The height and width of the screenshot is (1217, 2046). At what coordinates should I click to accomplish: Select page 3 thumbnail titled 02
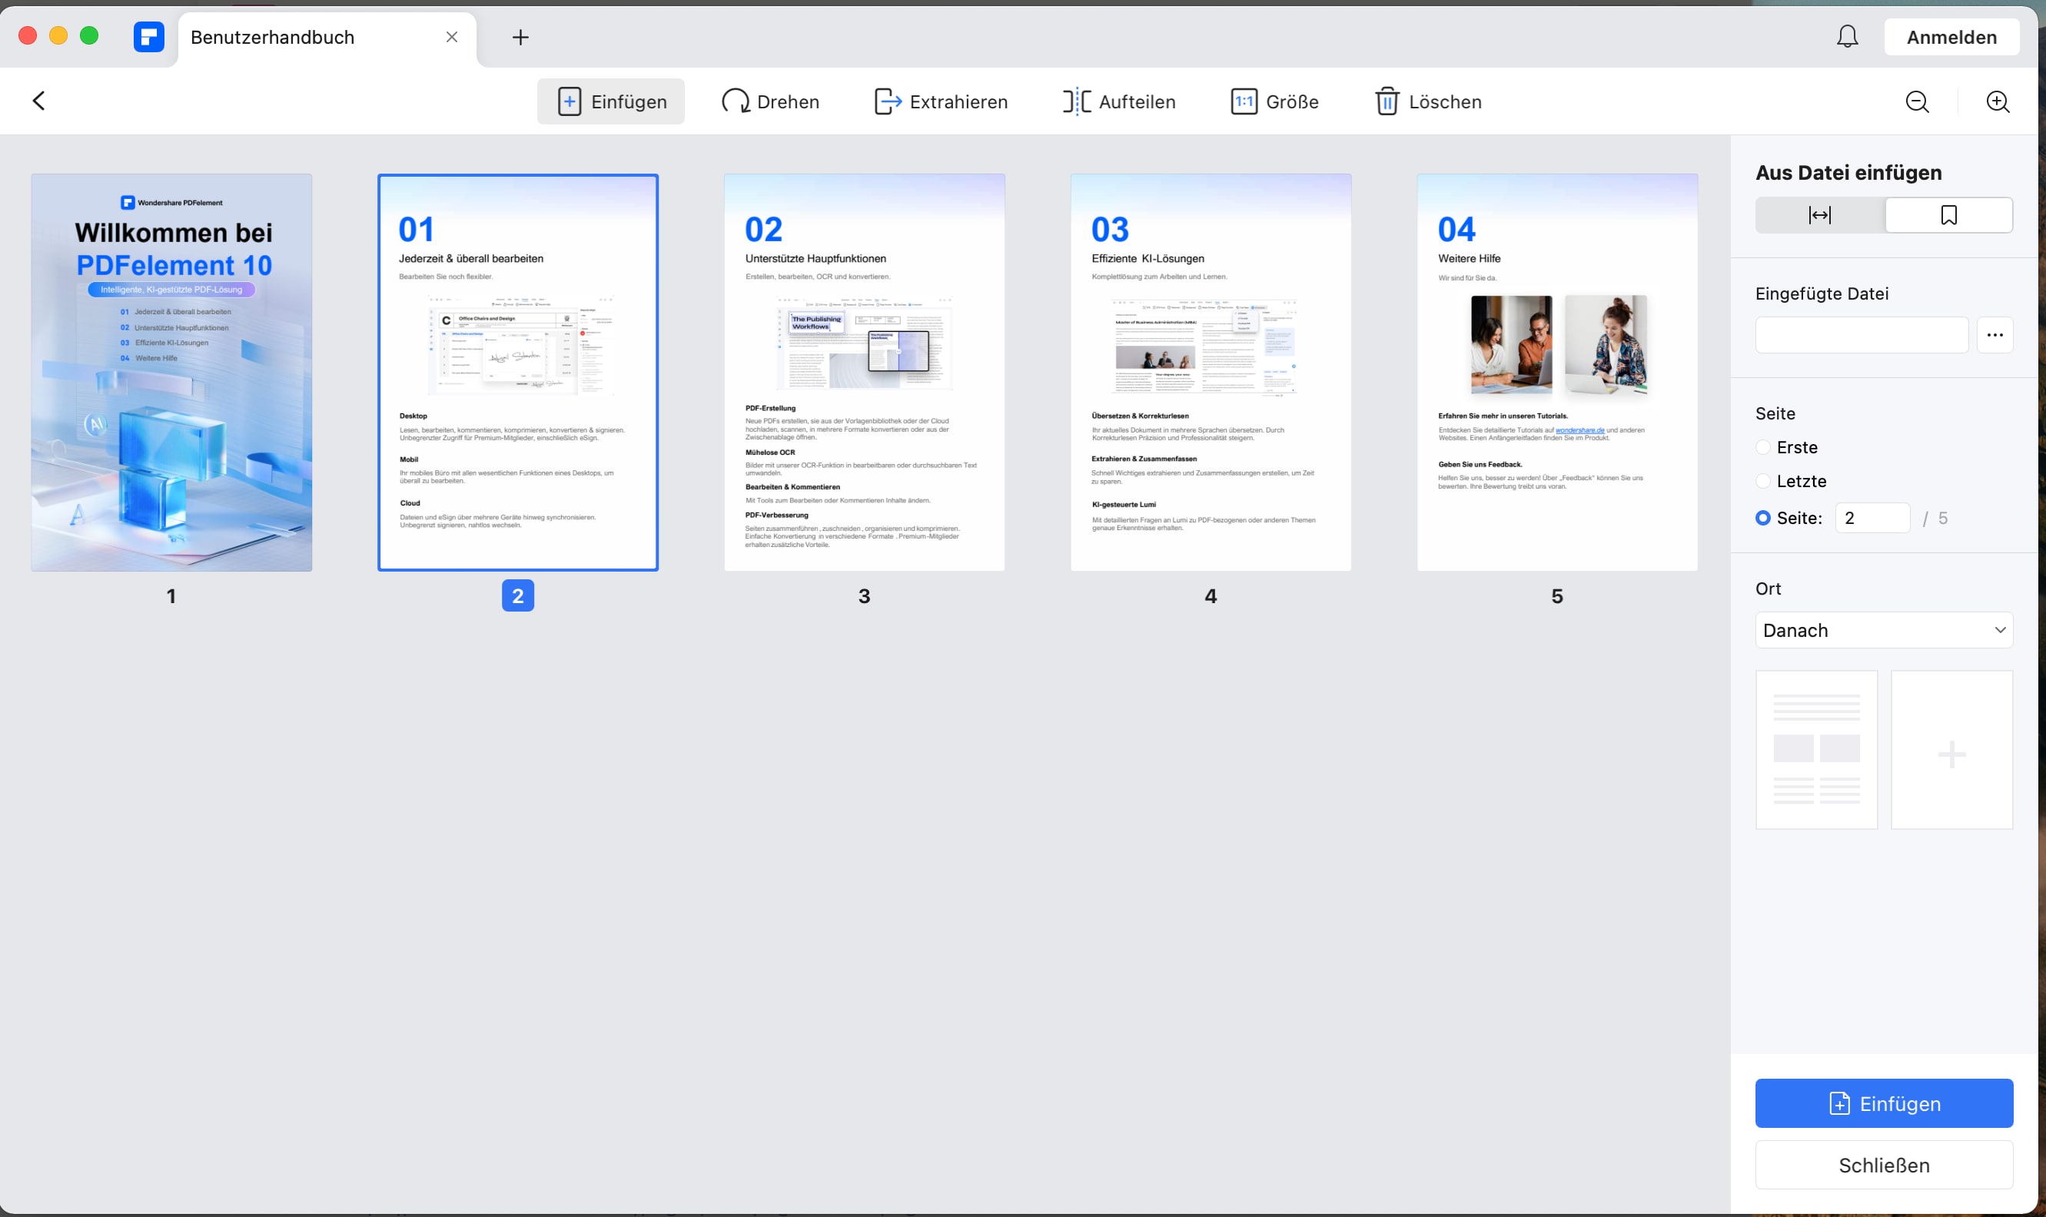click(x=864, y=373)
